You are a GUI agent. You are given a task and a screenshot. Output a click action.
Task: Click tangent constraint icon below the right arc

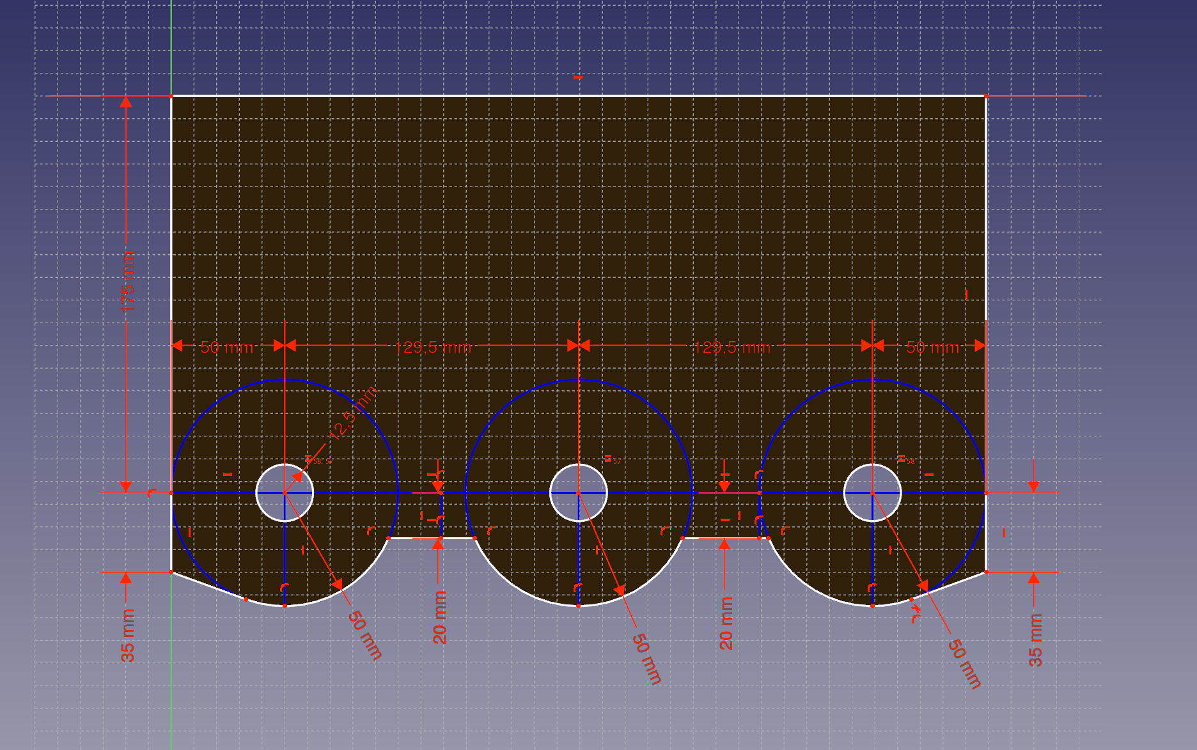(x=916, y=614)
